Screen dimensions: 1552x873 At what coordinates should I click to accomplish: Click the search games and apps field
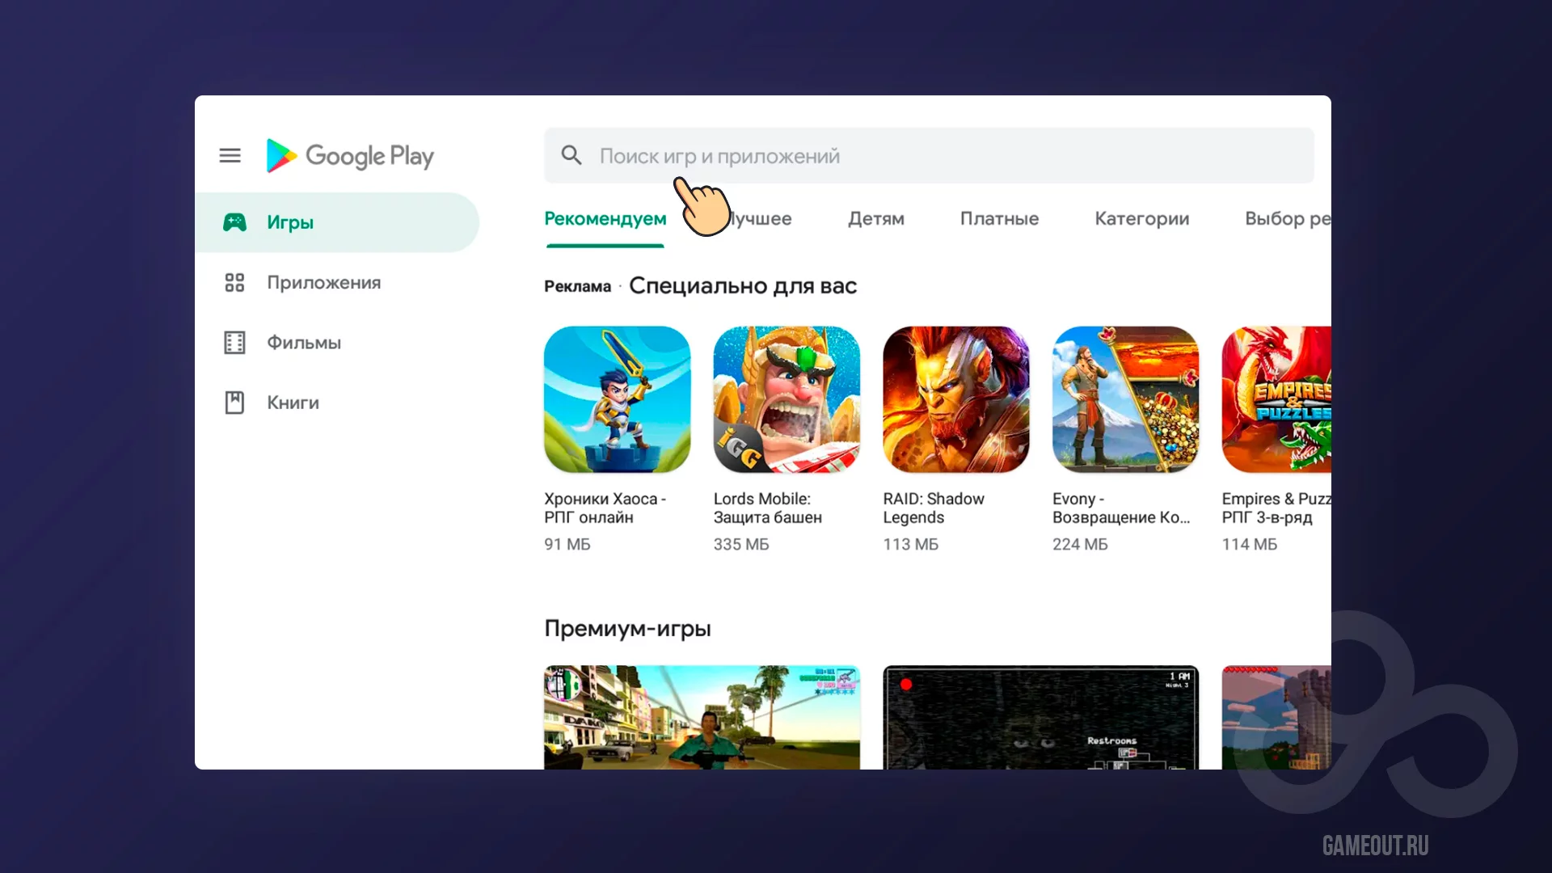930,156
